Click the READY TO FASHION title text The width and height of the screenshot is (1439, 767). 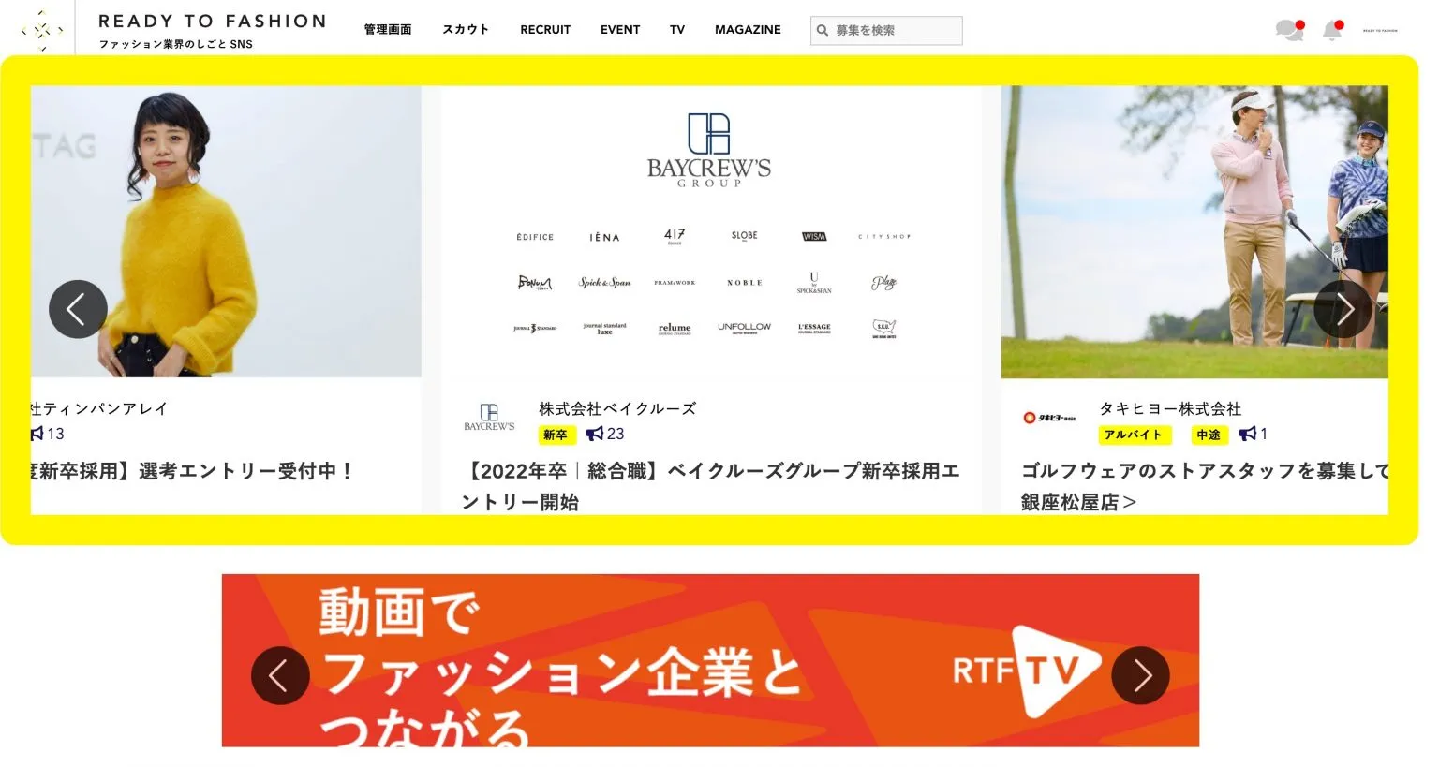[213, 22]
